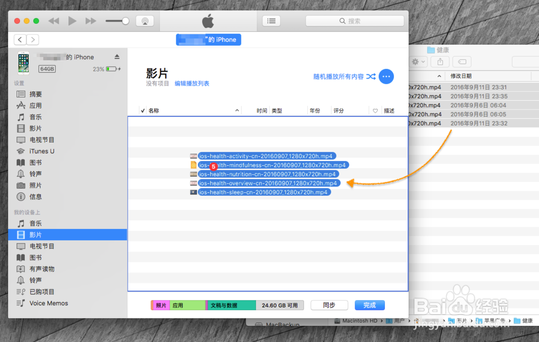Select Finder file dated 2016年9月11日 23:32
Screen dimensions: 539x342
(474, 123)
